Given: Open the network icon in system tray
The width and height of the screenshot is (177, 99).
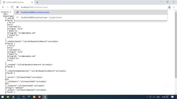Looking at the screenshot, I should 150,97.
